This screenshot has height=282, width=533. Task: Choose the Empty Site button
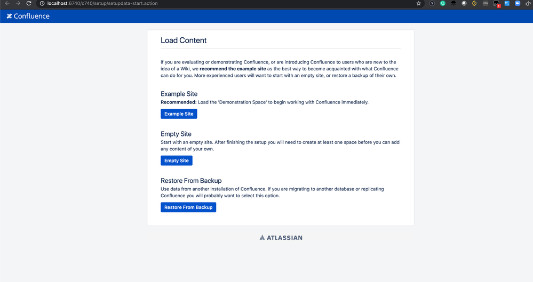click(x=177, y=160)
